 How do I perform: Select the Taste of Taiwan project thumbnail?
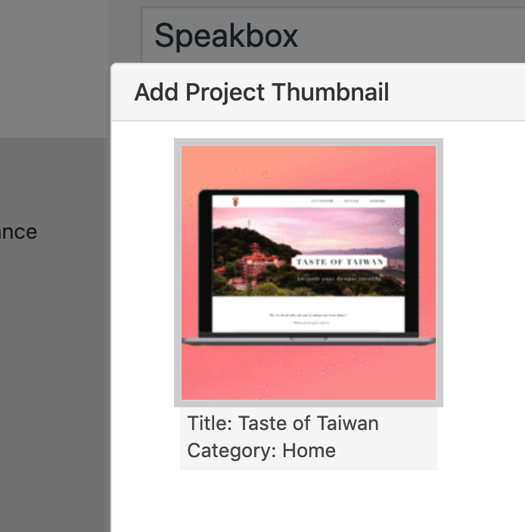(309, 272)
